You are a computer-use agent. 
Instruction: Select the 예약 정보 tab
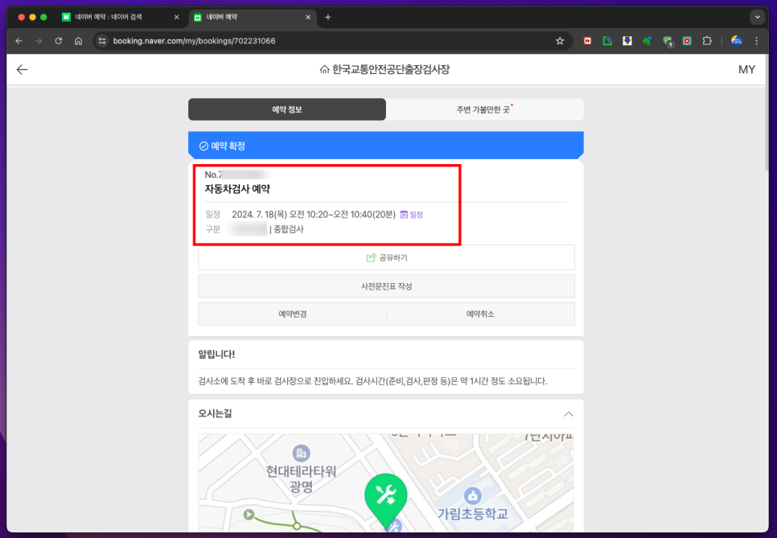point(287,109)
